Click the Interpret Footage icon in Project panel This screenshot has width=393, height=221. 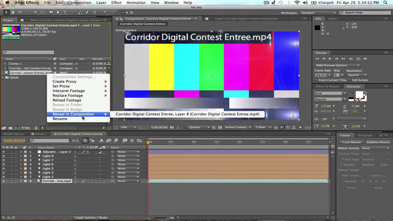(x=4, y=128)
